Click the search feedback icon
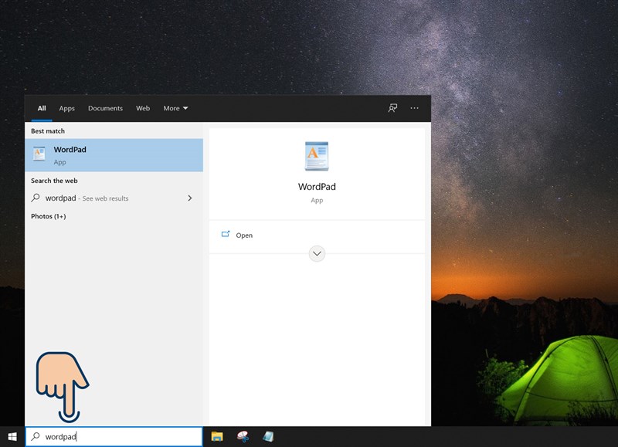618x447 pixels. [392, 108]
